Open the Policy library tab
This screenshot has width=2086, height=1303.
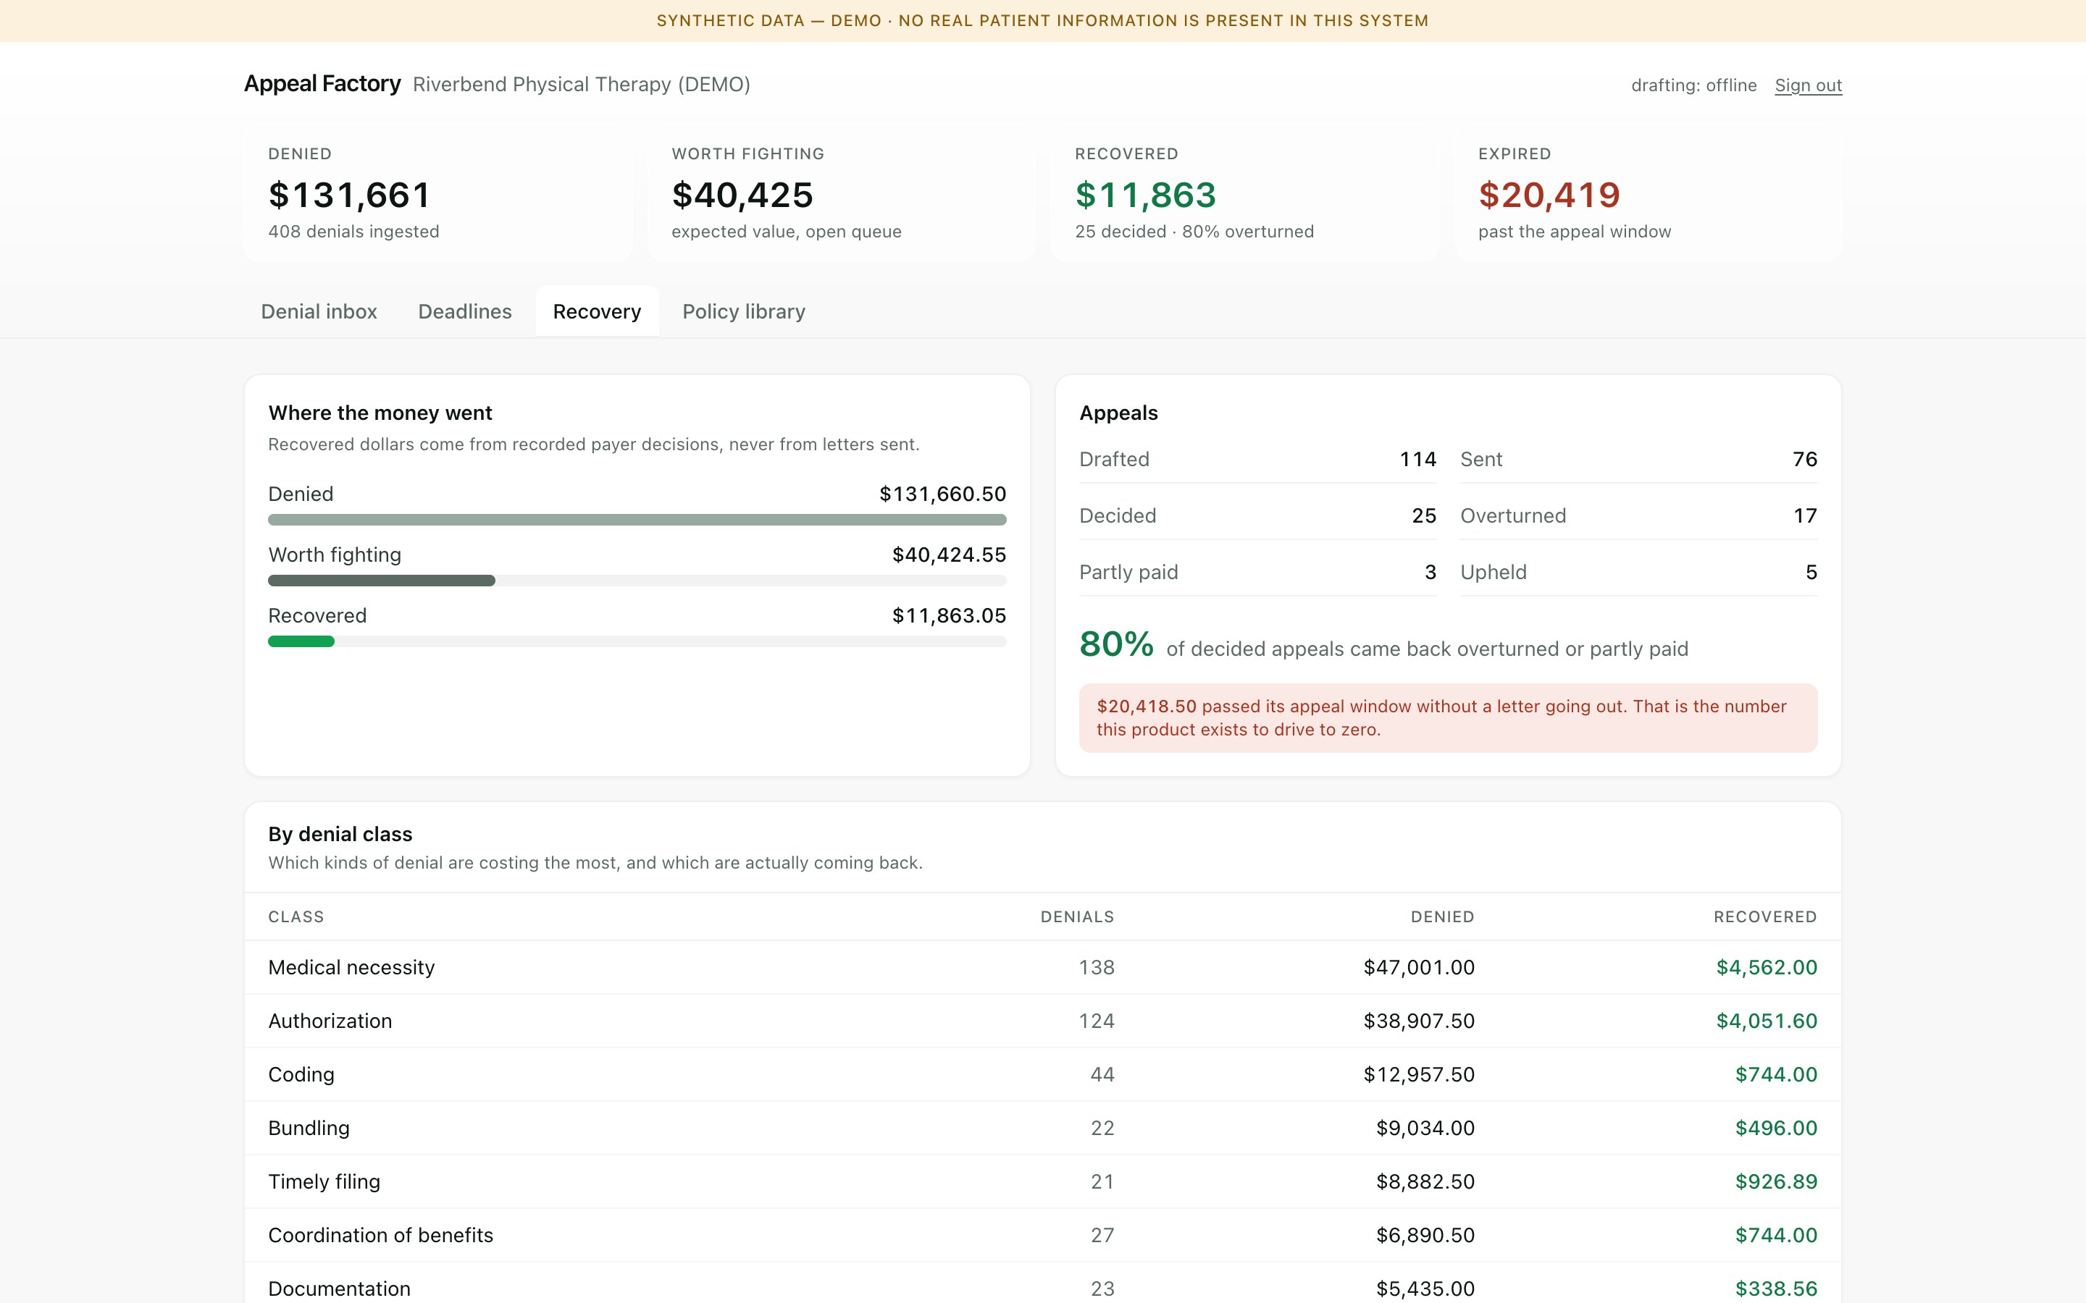[x=743, y=311]
